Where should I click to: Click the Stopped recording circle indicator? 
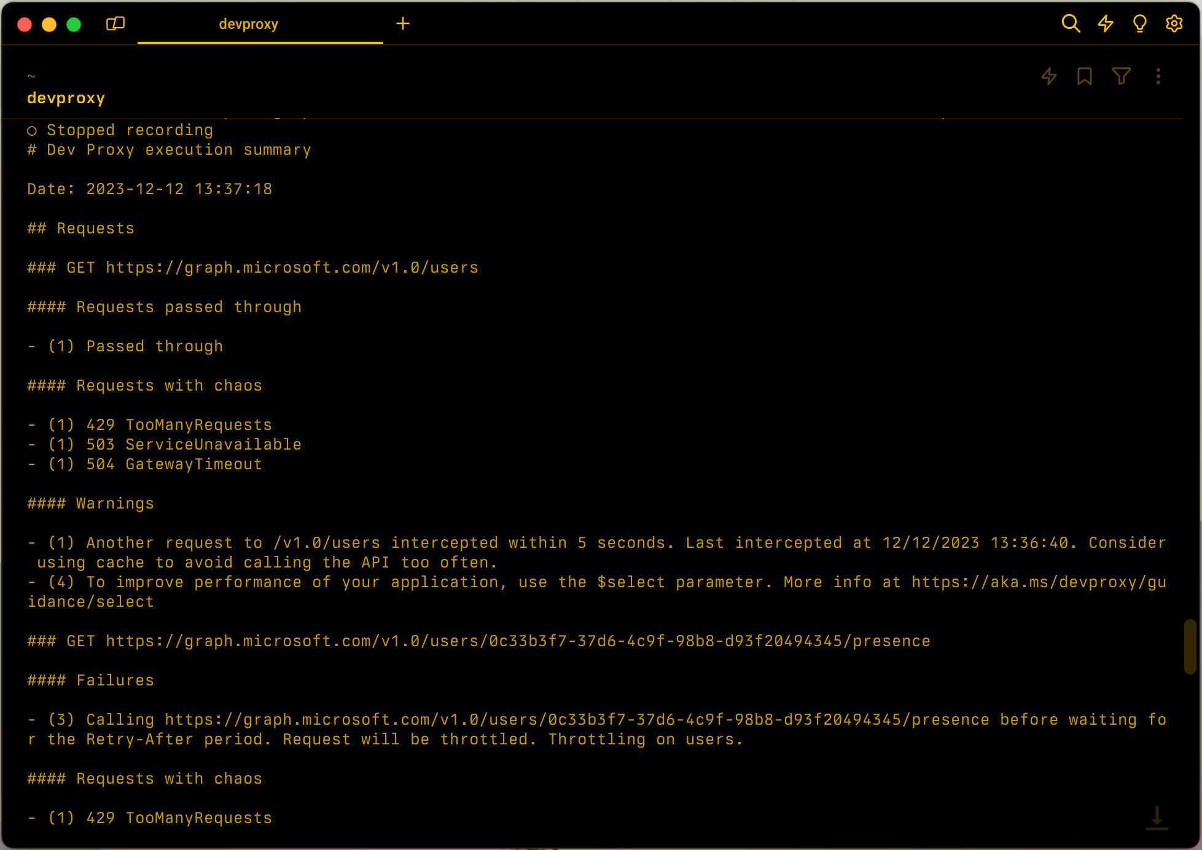click(x=32, y=131)
